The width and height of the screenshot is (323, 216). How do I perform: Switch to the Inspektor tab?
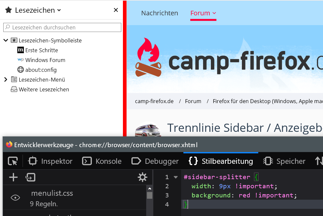point(51,161)
